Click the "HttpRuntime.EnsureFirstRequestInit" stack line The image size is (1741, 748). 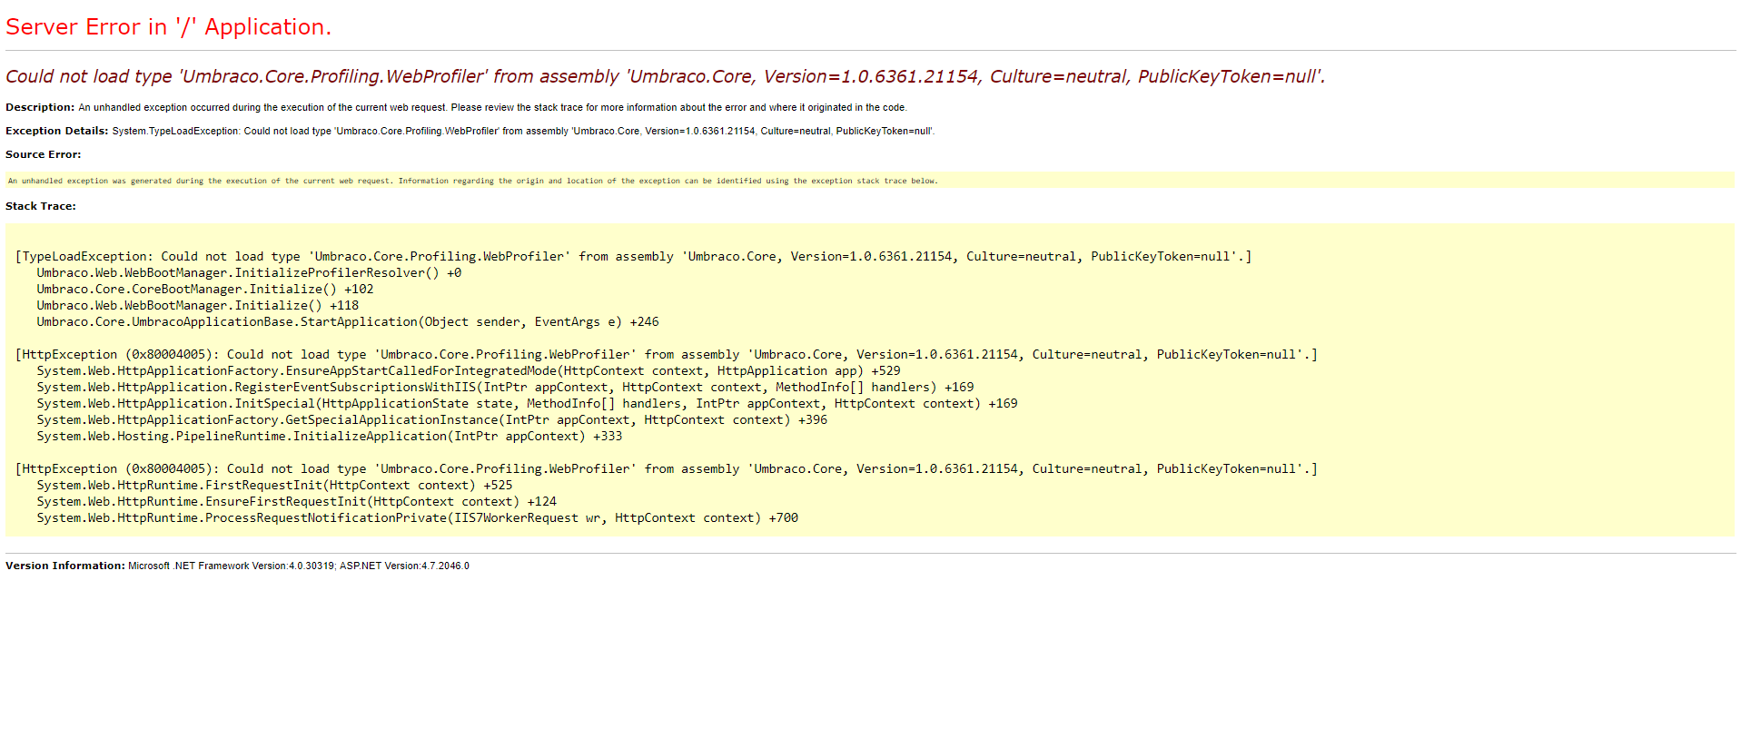297,502
